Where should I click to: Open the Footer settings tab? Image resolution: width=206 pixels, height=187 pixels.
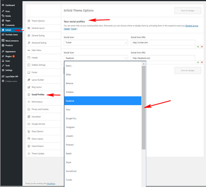pyautogui.click(x=43, y=72)
